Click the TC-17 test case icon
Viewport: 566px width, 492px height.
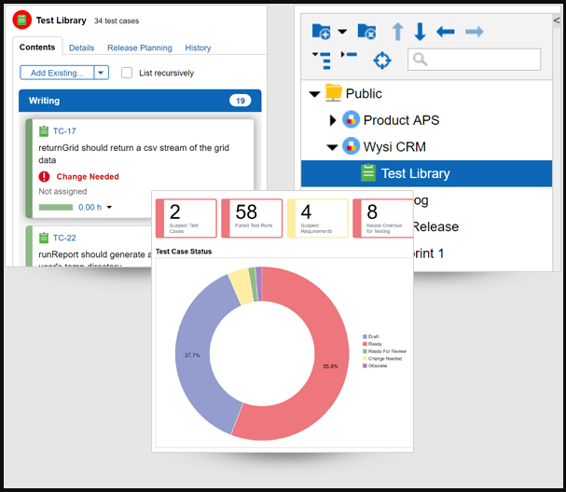coord(43,131)
